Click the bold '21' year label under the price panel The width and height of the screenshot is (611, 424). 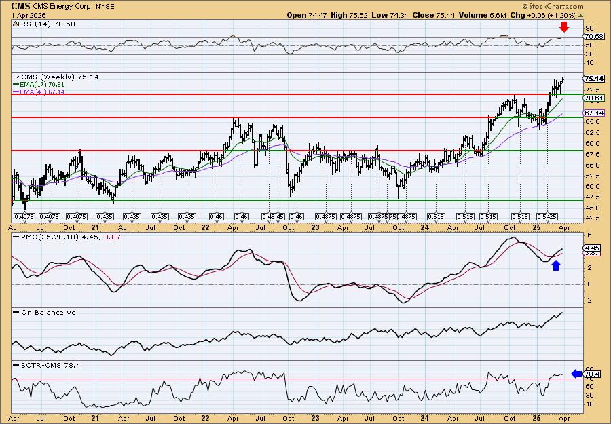[x=95, y=228]
